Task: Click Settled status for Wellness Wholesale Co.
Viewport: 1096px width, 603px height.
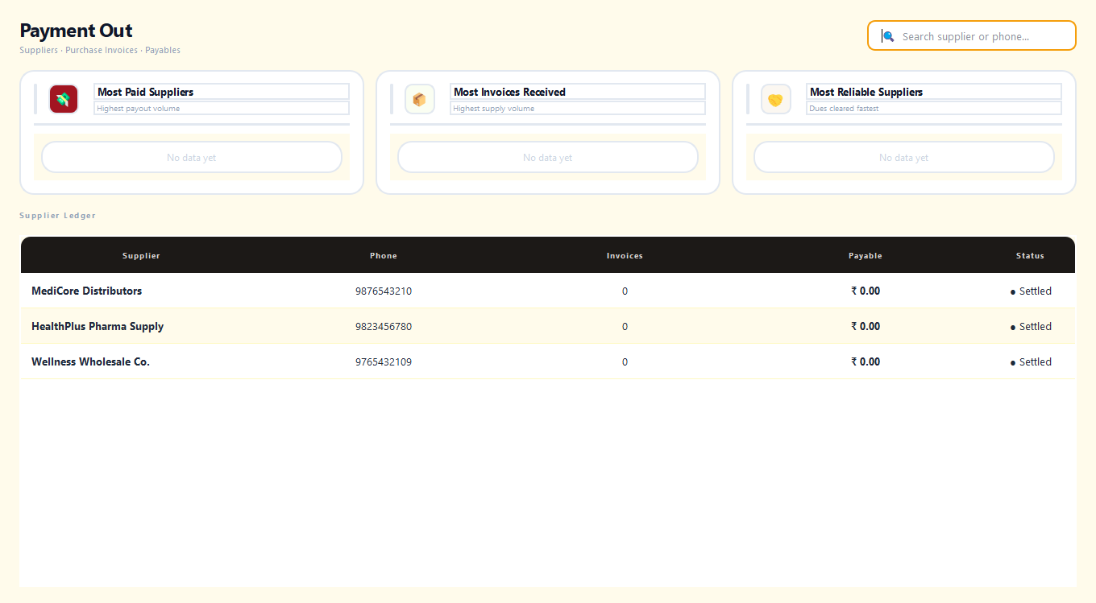Action: (x=1031, y=361)
